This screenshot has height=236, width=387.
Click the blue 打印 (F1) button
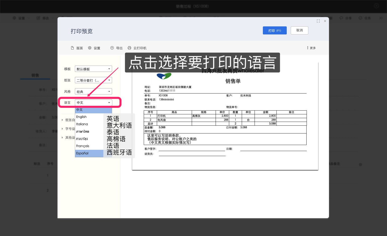point(275,30)
